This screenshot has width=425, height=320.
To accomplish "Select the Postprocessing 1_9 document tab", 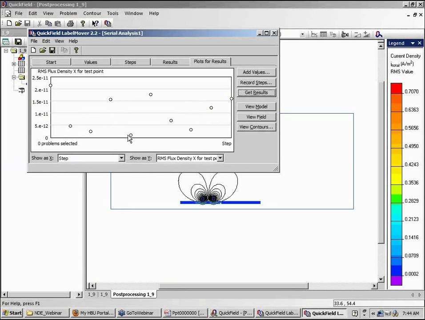I will click(133, 294).
